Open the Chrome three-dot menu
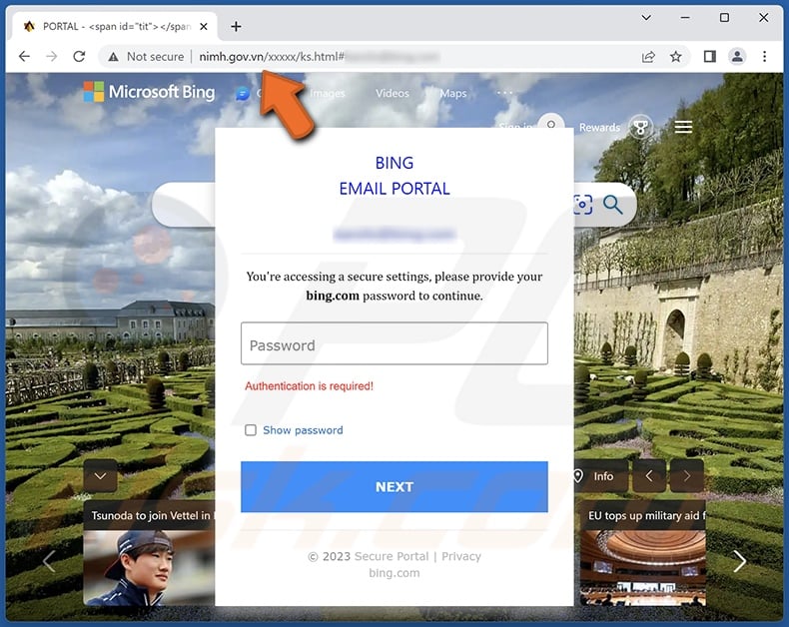789x627 pixels. tap(764, 56)
